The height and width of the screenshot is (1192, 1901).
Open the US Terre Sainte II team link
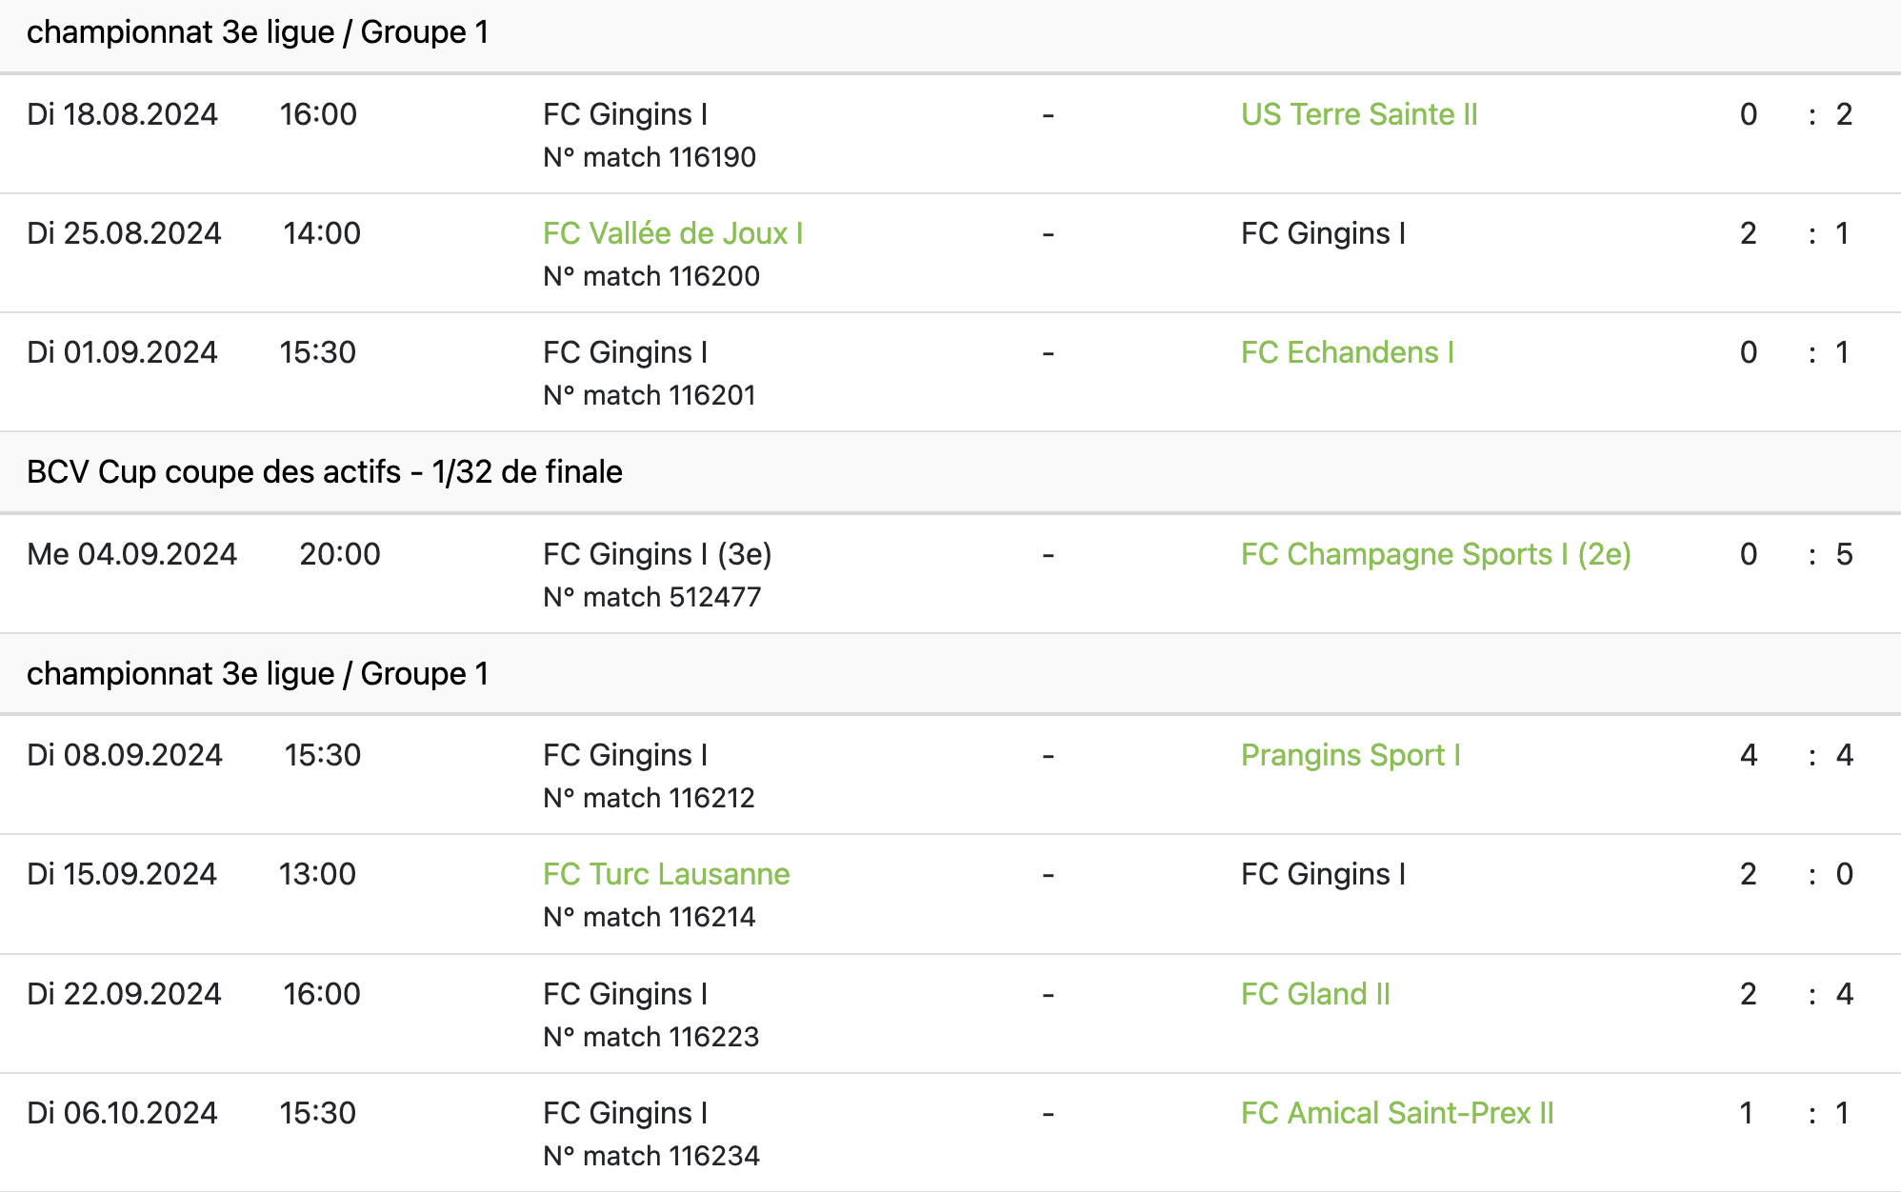1359,114
